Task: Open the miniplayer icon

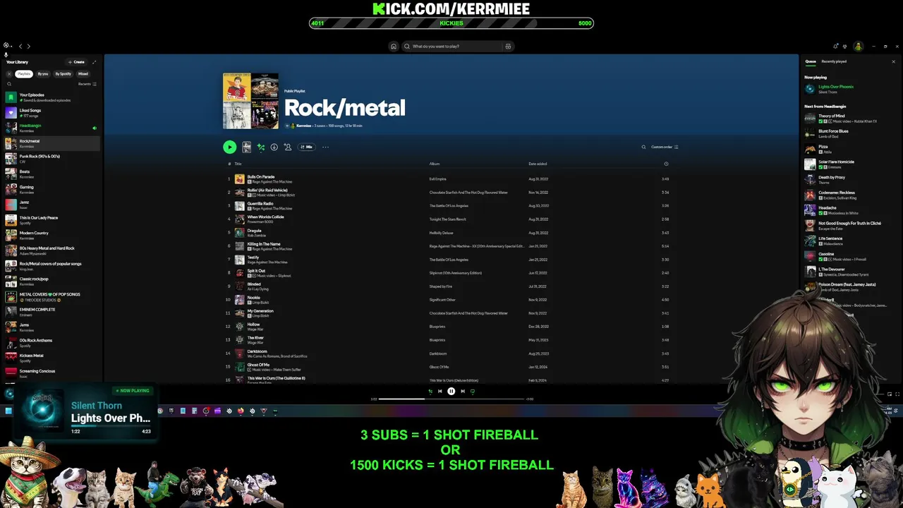Action: click(889, 394)
